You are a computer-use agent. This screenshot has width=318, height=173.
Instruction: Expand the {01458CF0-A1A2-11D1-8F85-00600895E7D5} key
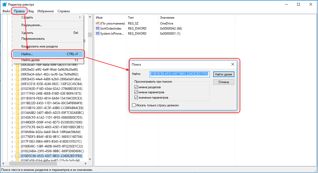12,118
